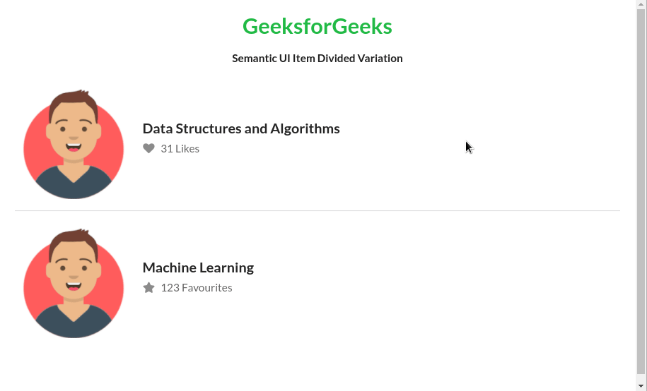Click the number 123 in favourites count
Image resolution: width=647 pixels, height=391 pixels.
[x=170, y=288]
